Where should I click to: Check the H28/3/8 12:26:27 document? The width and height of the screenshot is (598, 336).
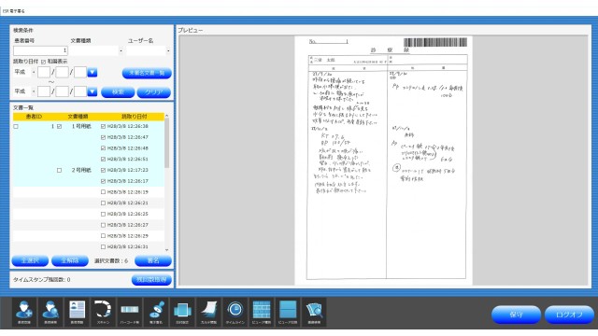coord(103,225)
